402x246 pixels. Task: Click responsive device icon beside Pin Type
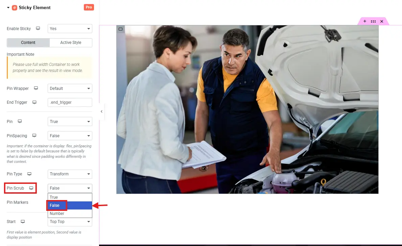[x=29, y=174]
